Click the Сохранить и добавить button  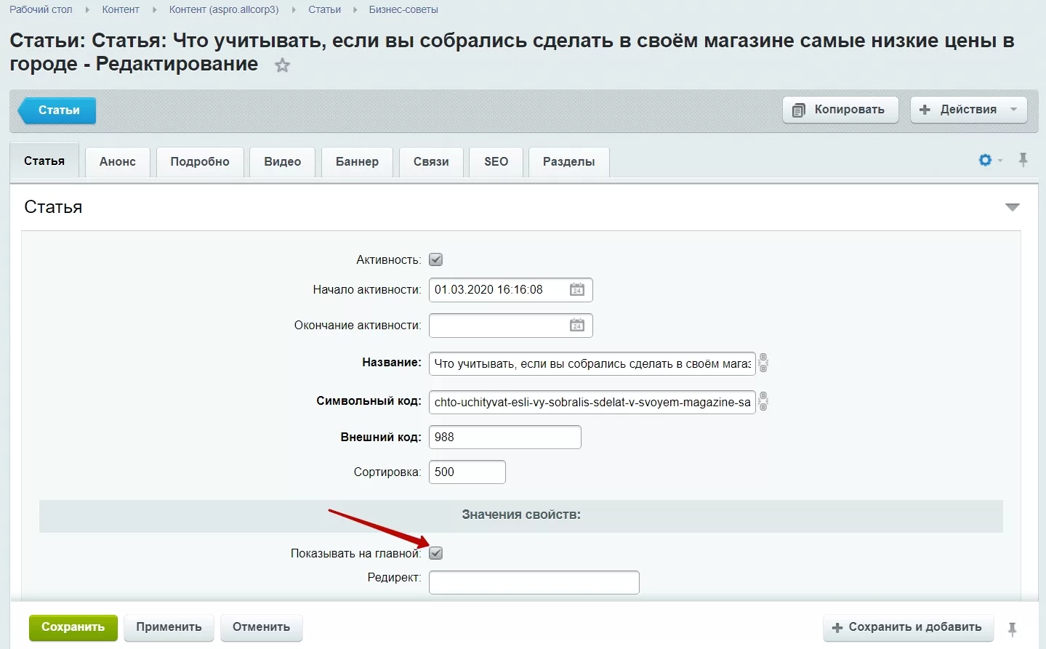tap(908, 627)
